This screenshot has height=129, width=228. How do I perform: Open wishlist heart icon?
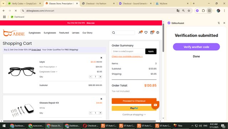[x=146, y=33]
